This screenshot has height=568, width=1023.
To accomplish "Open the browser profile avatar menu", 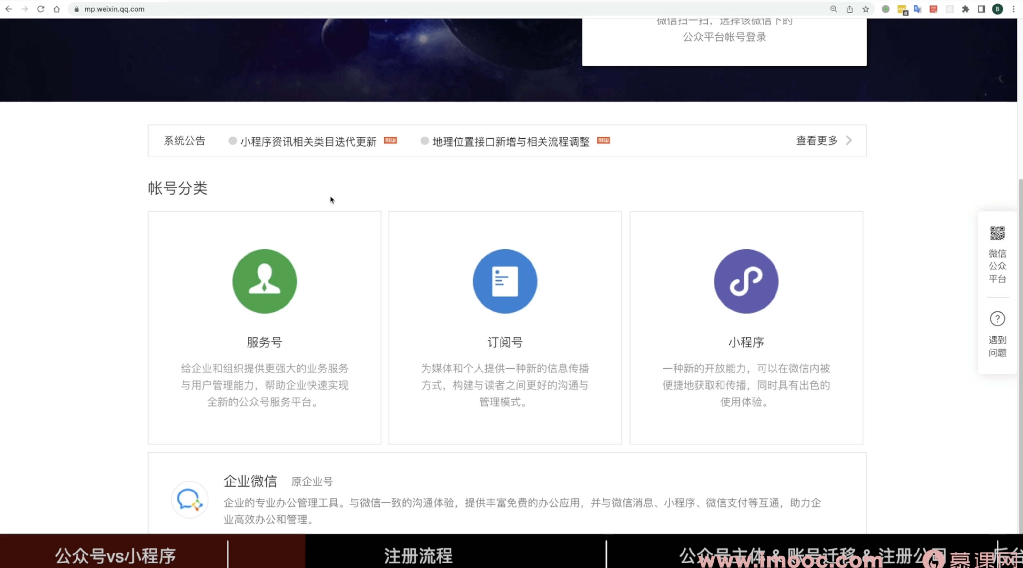I will point(997,9).
